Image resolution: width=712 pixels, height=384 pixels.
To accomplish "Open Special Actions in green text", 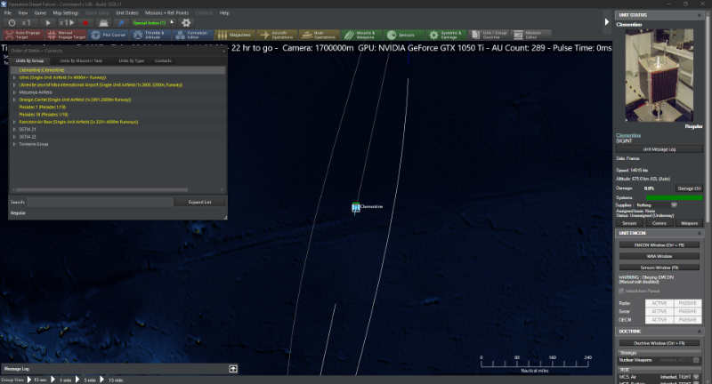I will [150, 23].
